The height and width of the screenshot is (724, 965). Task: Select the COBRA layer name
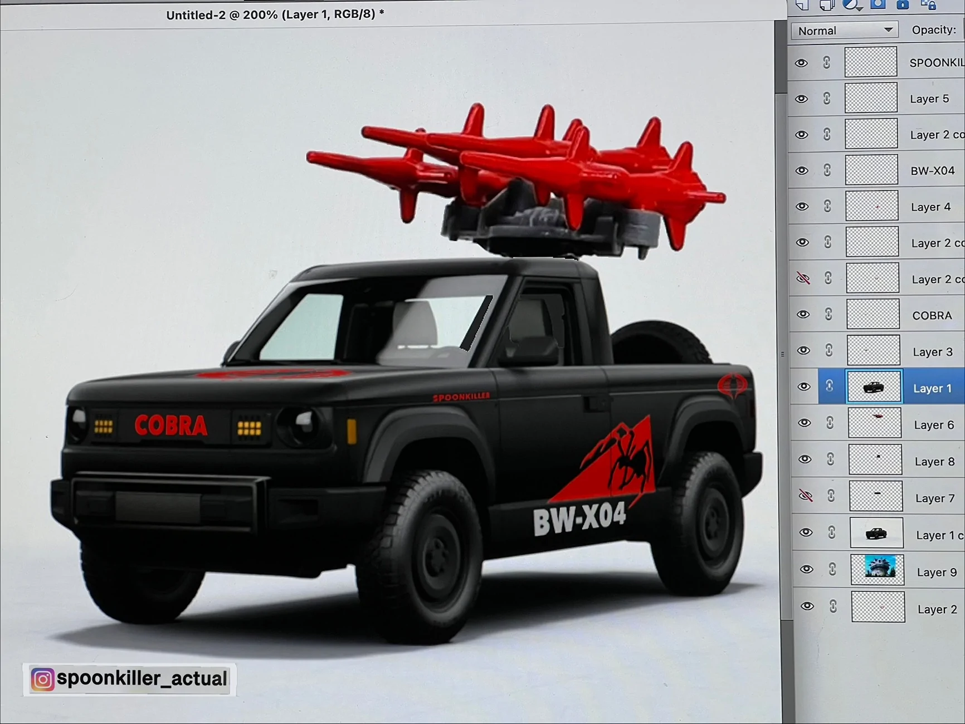click(x=932, y=316)
